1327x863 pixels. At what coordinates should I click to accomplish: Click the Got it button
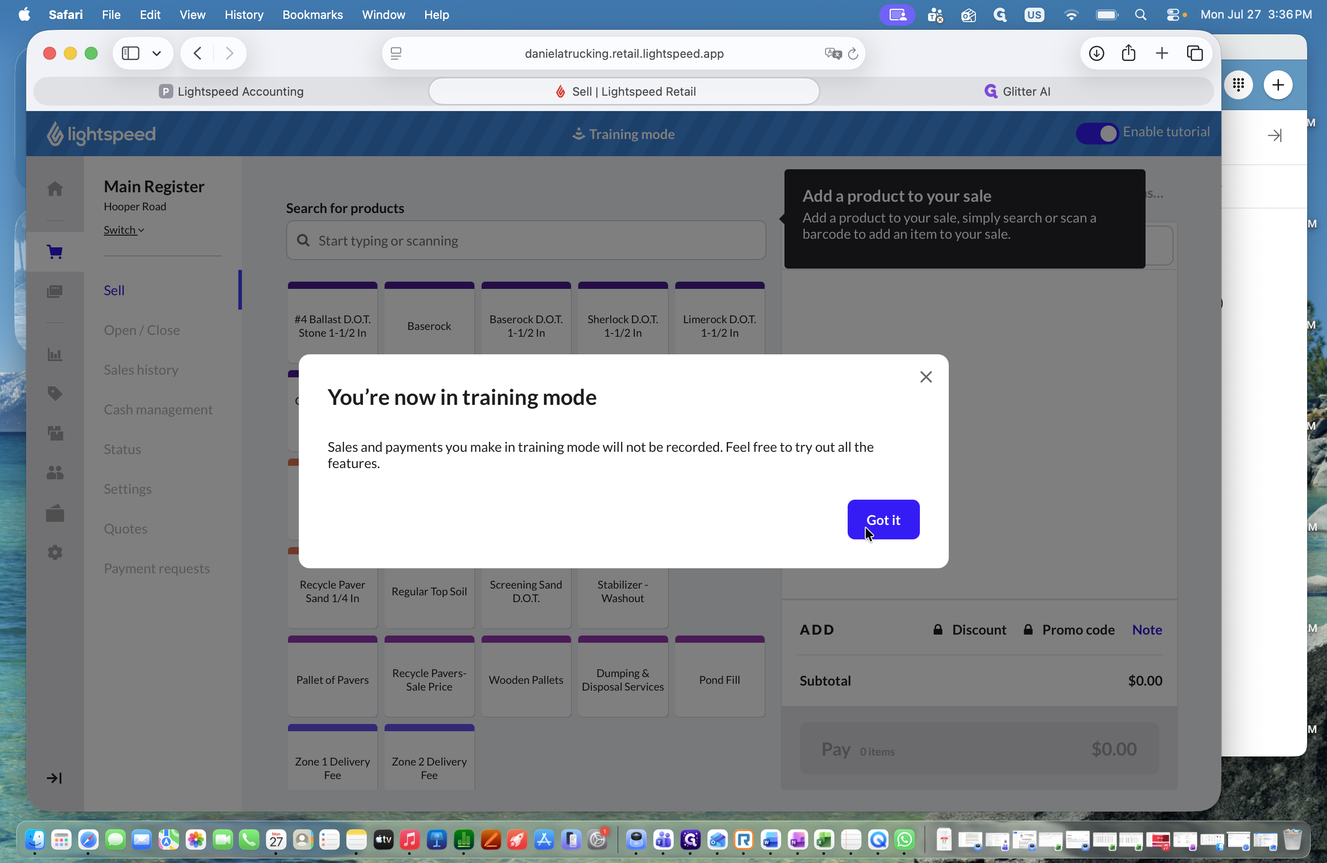pyautogui.click(x=883, y=520)
